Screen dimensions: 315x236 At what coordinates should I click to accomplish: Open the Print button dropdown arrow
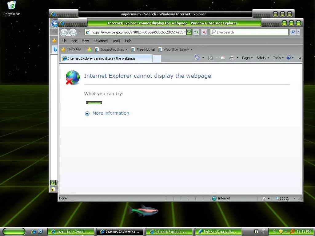(237, 58)
